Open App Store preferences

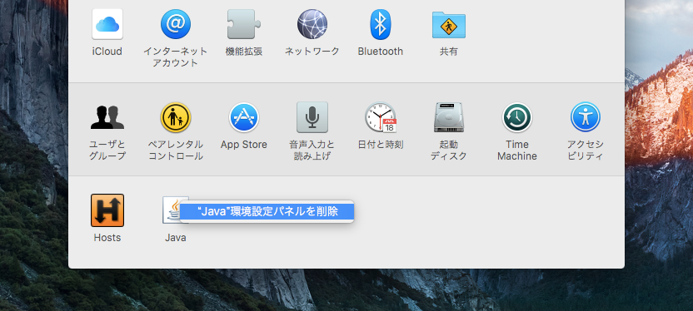[x=244, y=117]
